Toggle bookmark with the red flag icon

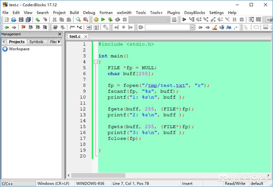pyautogui.click(x=23, y=27)
